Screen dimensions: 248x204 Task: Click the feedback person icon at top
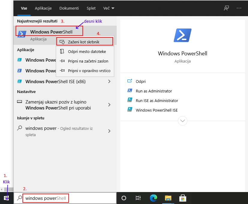tap(226, 8)
